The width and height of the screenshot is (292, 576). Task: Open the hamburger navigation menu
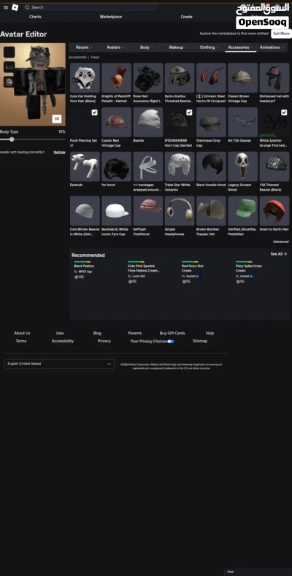pos(6,7)
